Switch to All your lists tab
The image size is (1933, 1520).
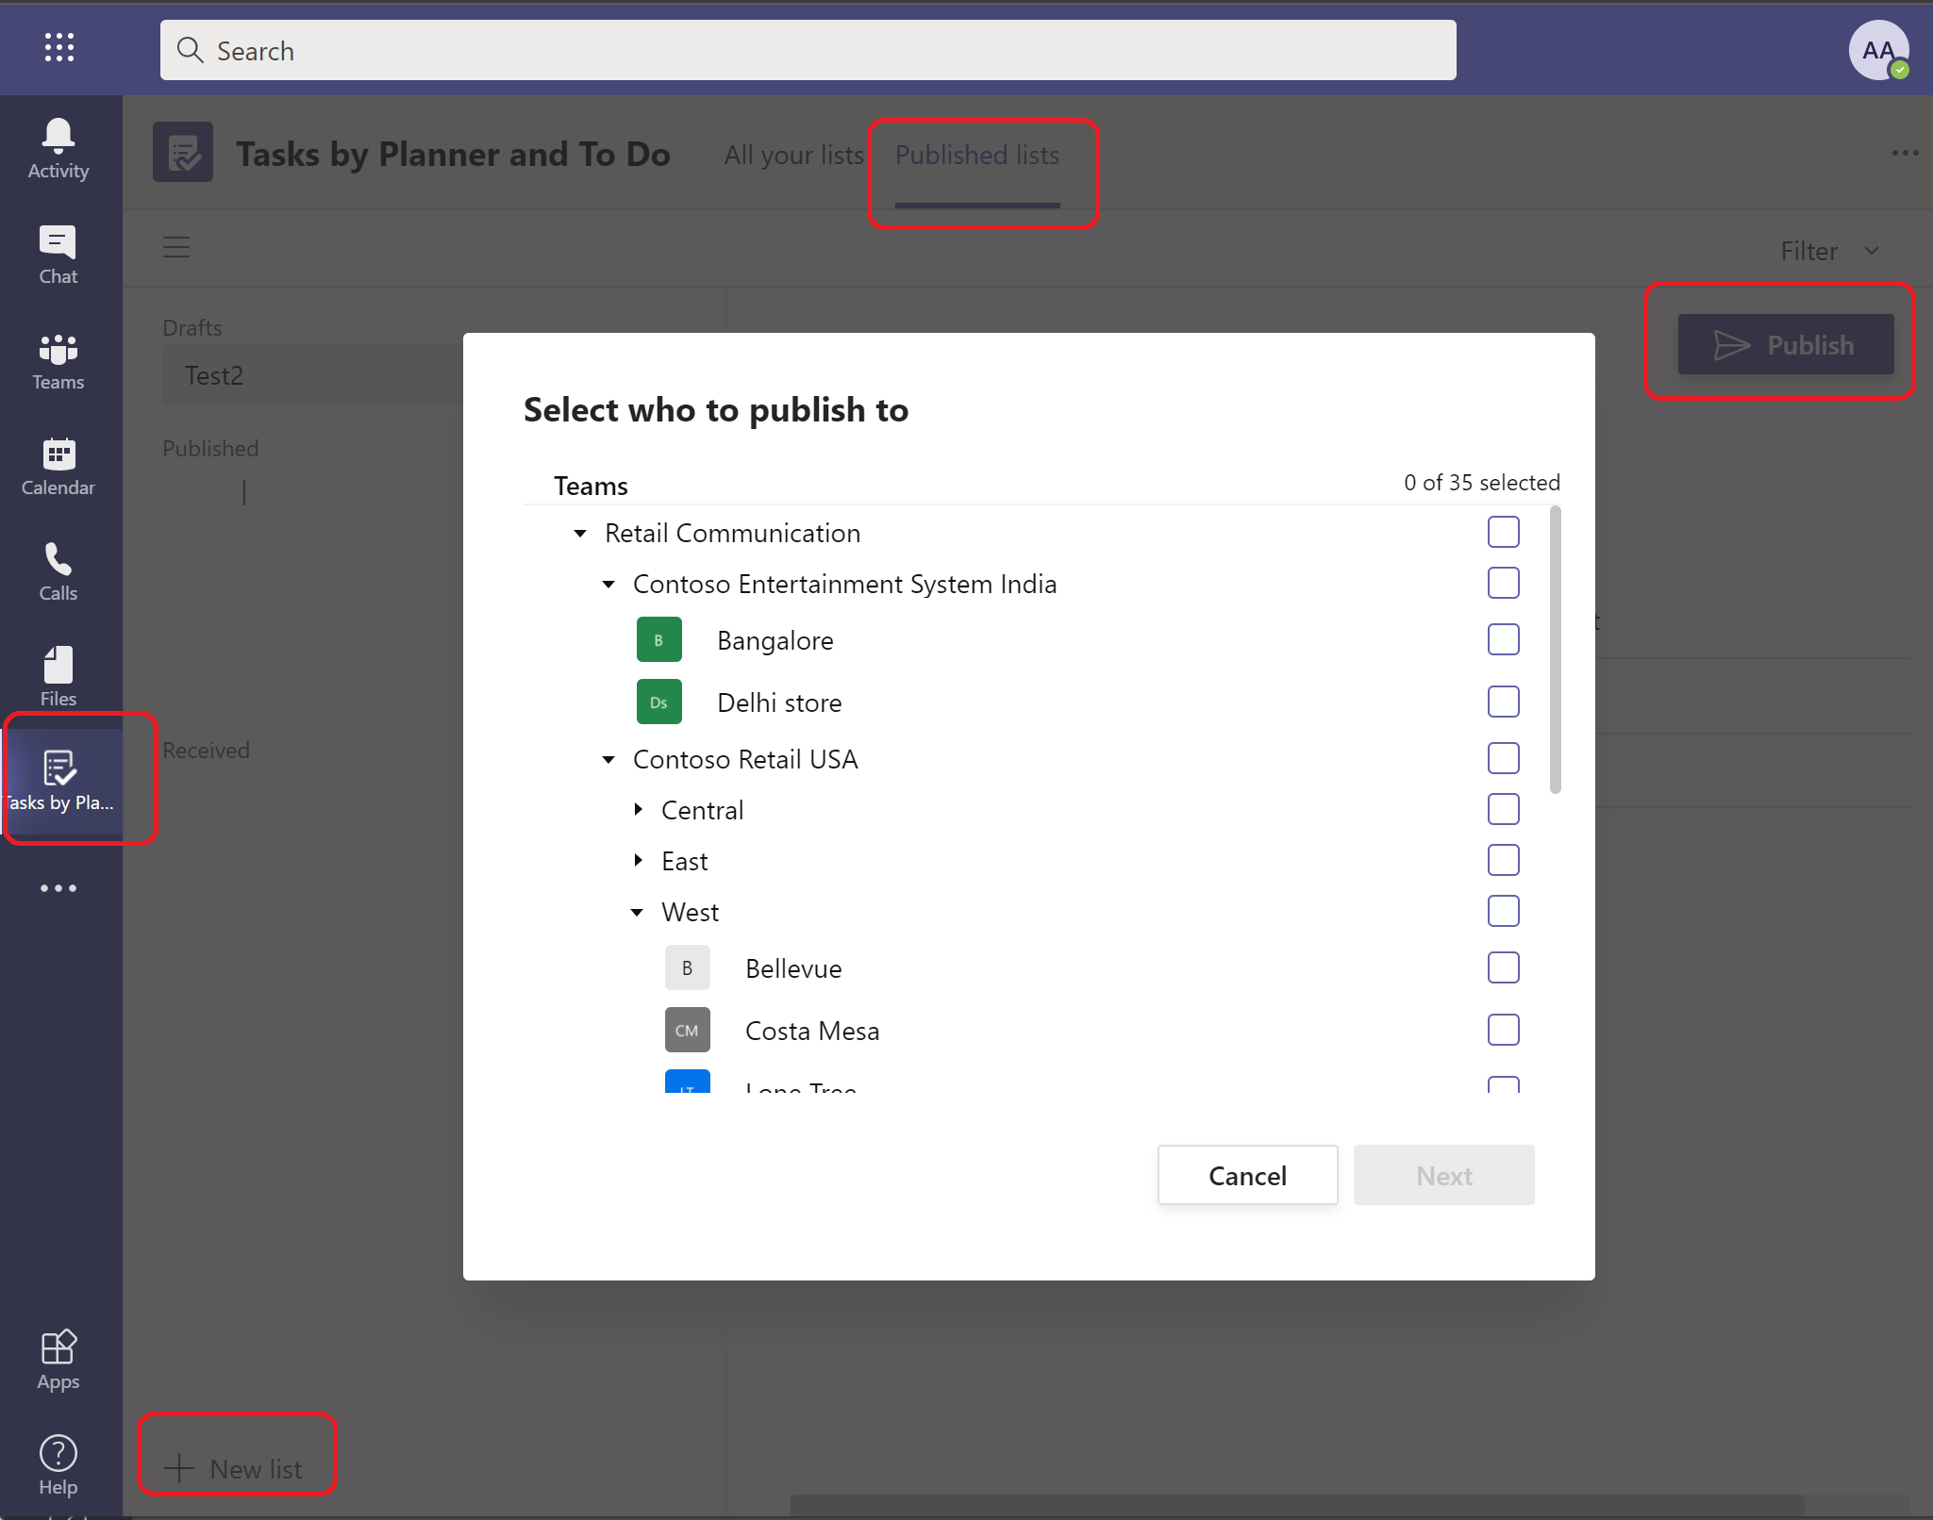pos(794,154)
